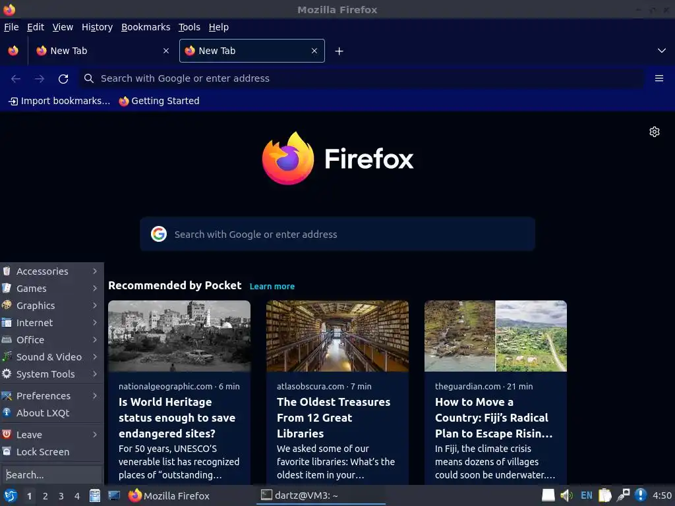
Task: Click the network connection tray icon
Action: (623, 495)
